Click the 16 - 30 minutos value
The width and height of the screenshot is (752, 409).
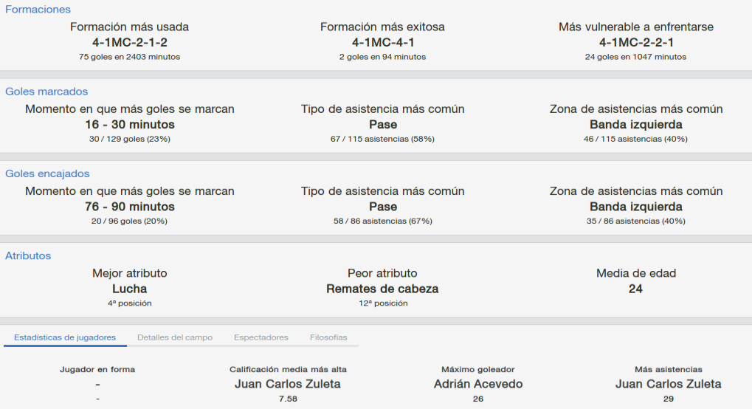(129, 124)
